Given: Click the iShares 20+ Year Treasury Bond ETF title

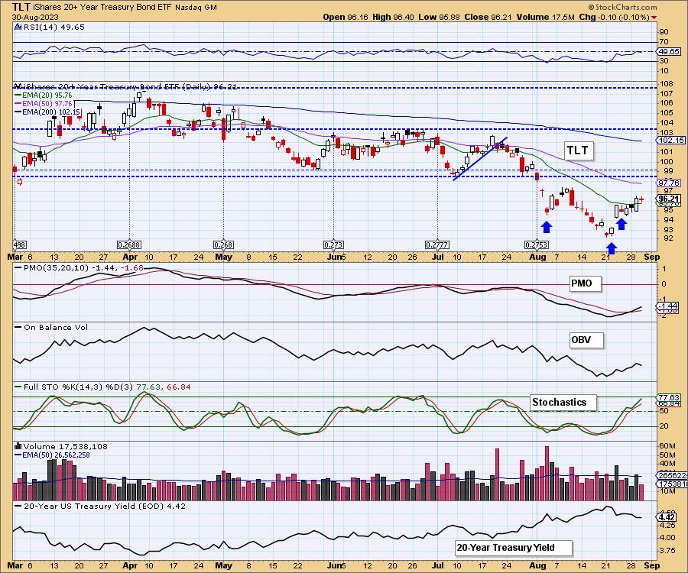Looking at the screenshot, I should click(x=102, y=8).
